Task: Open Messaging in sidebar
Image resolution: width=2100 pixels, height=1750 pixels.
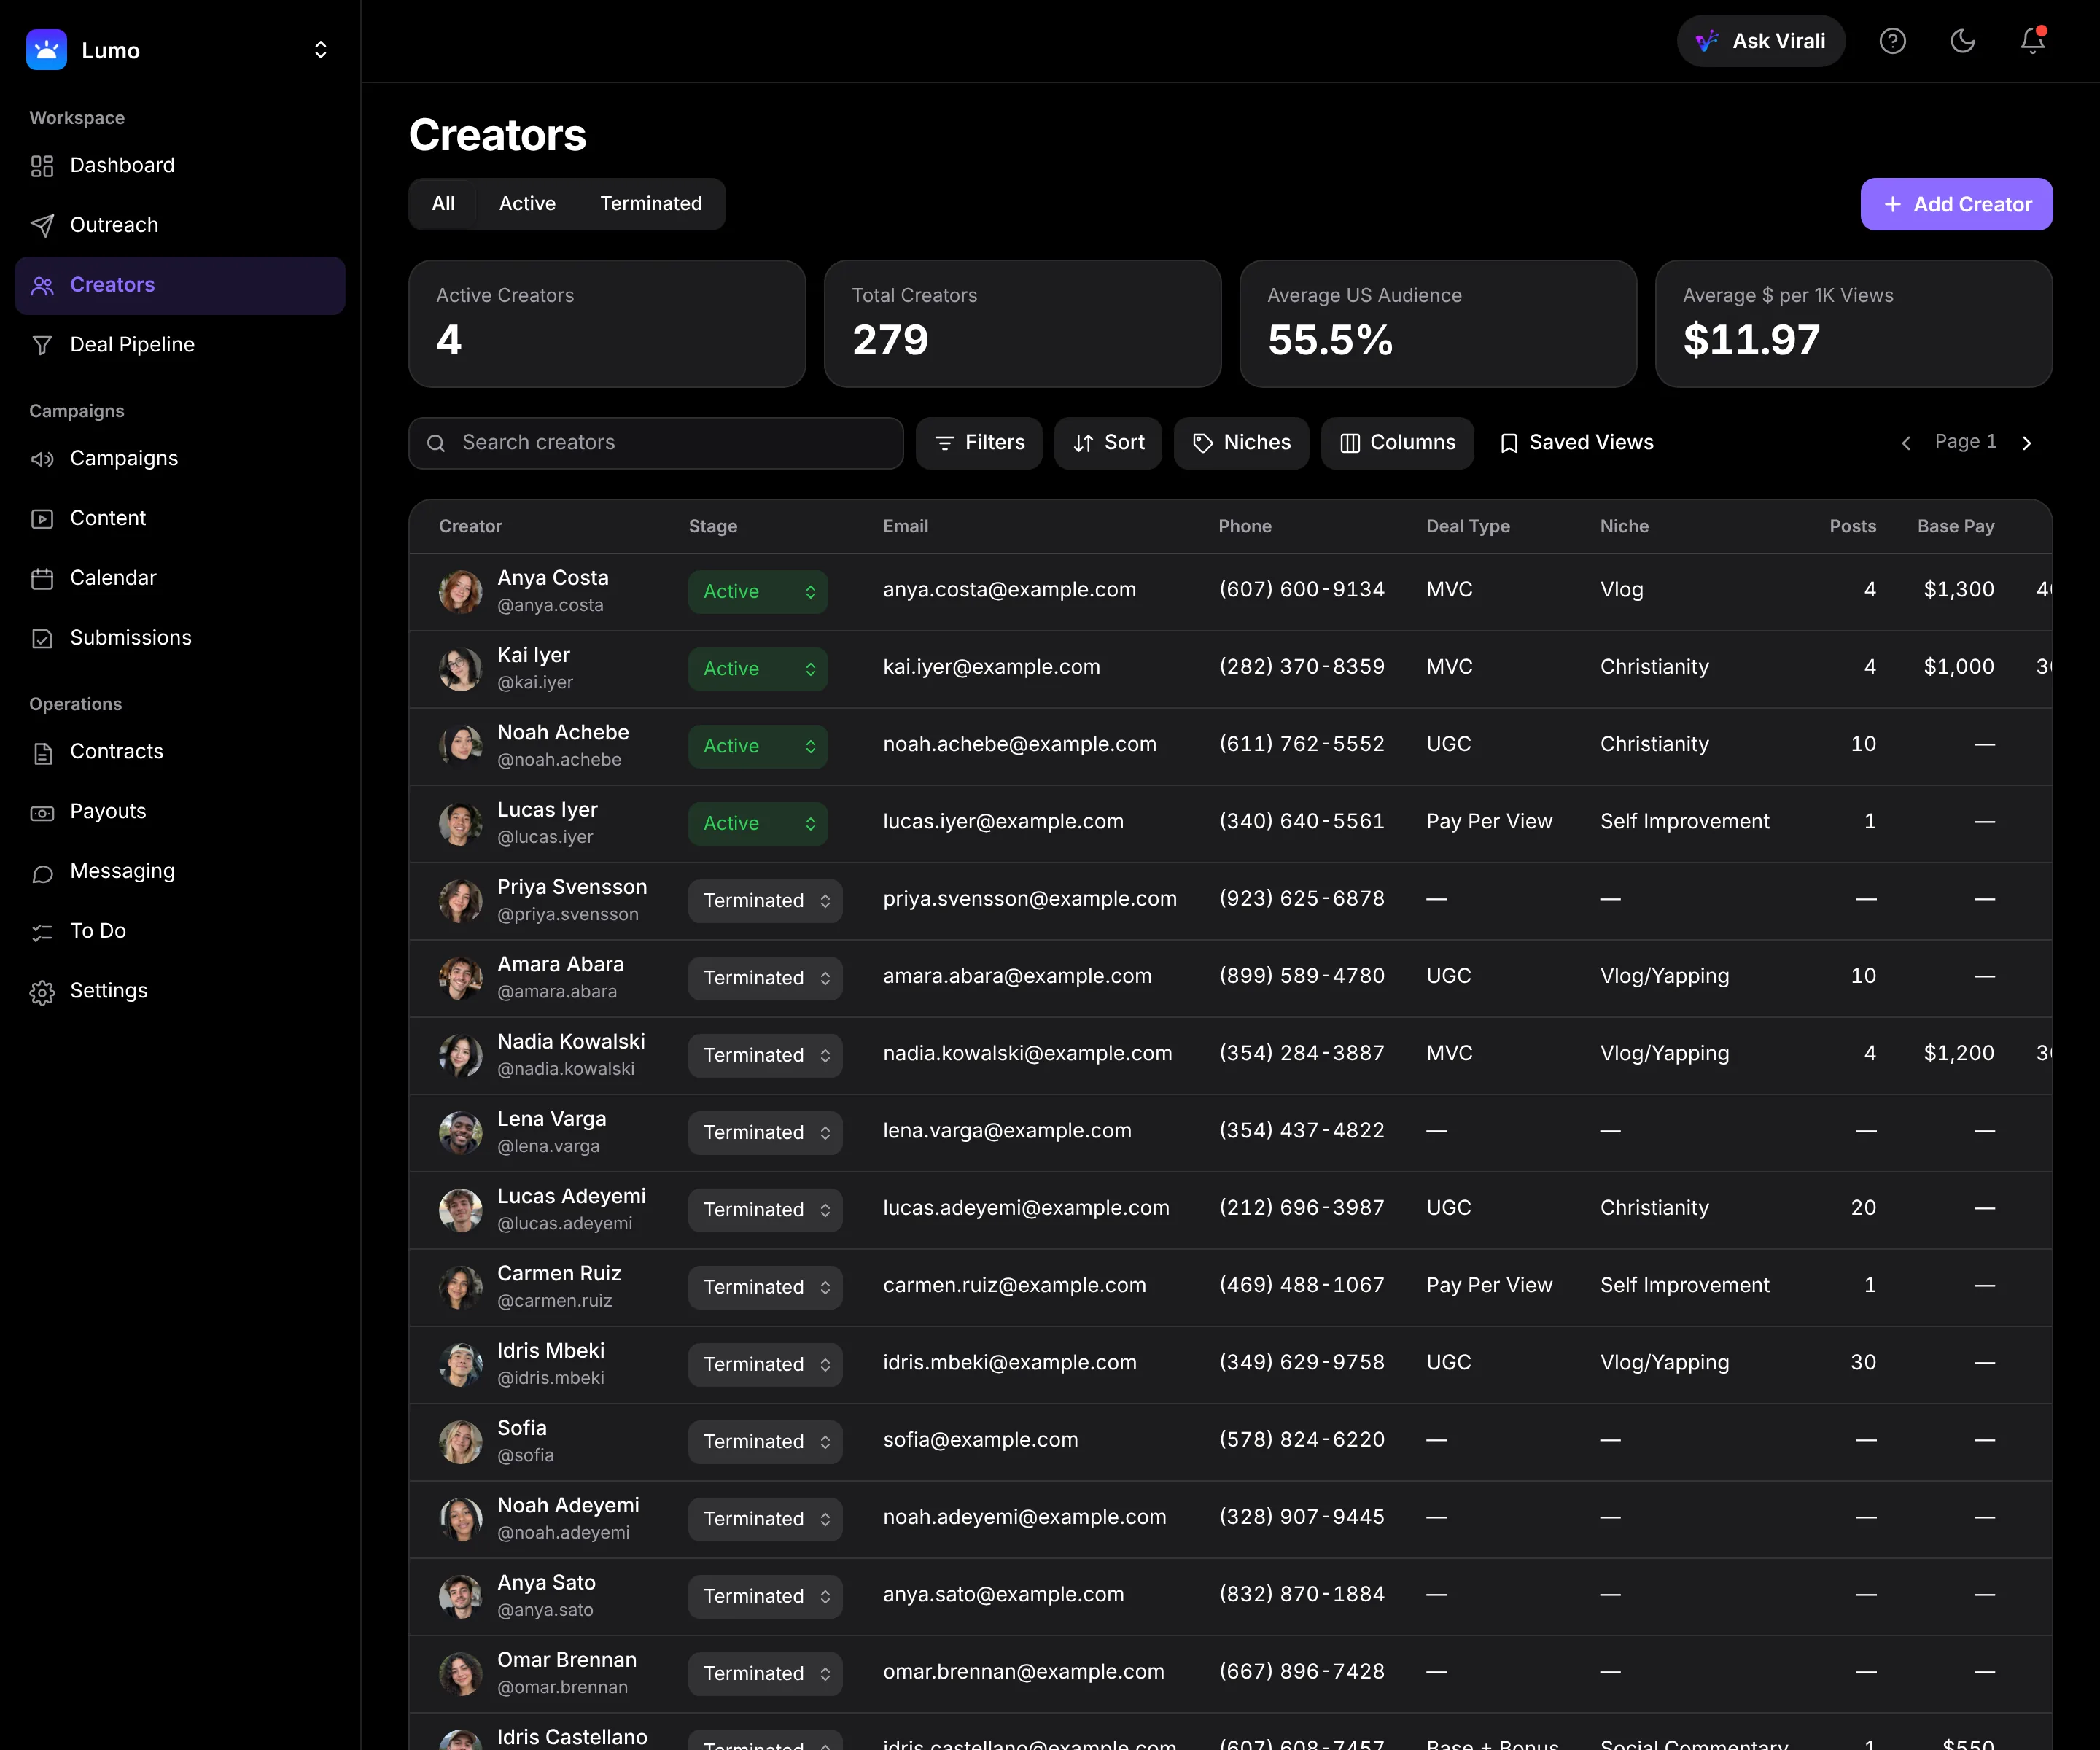Action: coord(180,871)
